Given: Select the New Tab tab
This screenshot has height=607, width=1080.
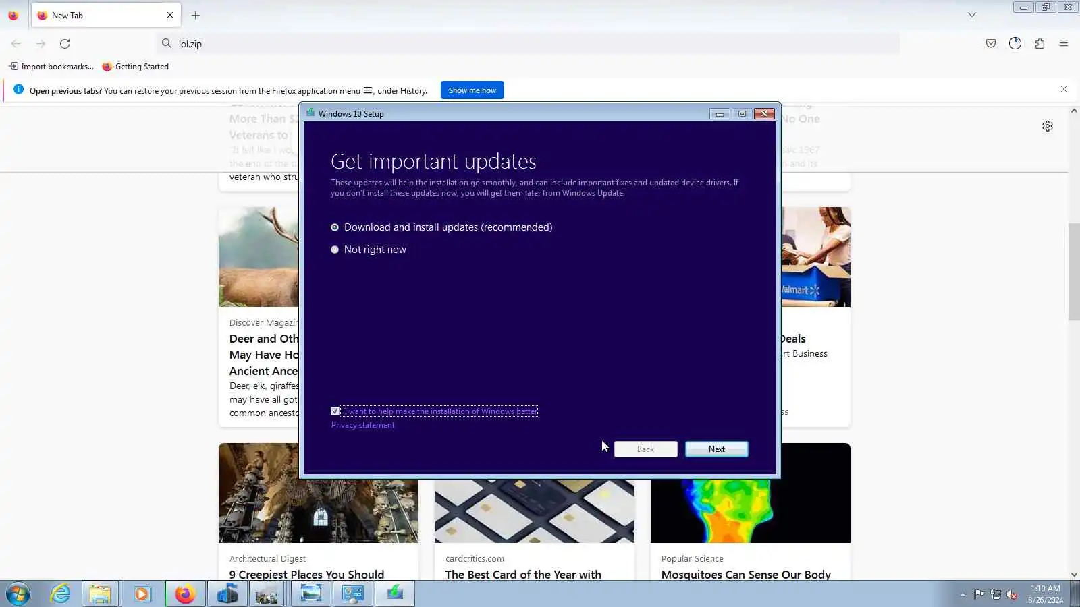Looking at the screenshot, I should click(x=106, y=15).
